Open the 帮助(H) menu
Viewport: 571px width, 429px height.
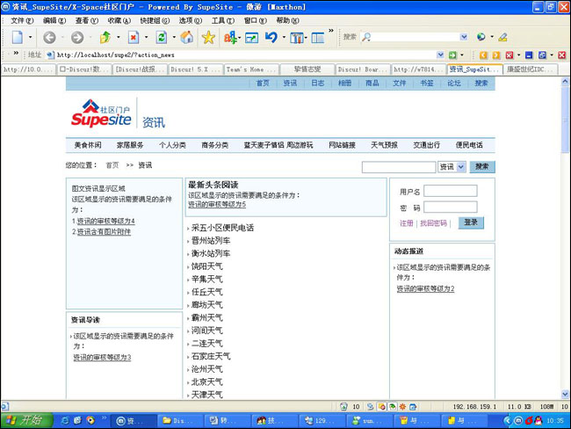pyautogui.click(x=287, y=21)
